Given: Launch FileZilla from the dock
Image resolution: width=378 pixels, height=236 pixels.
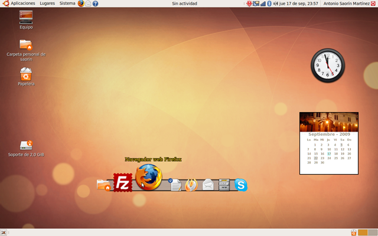Looking at the screenshot, I should pos(123,183).
